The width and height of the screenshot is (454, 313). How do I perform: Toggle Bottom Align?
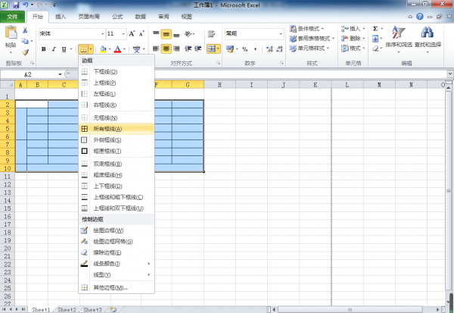click(x=176, y=34)
